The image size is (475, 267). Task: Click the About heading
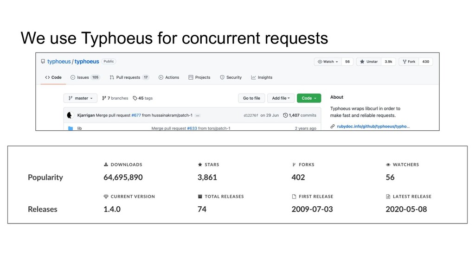(x=337, y=97)
